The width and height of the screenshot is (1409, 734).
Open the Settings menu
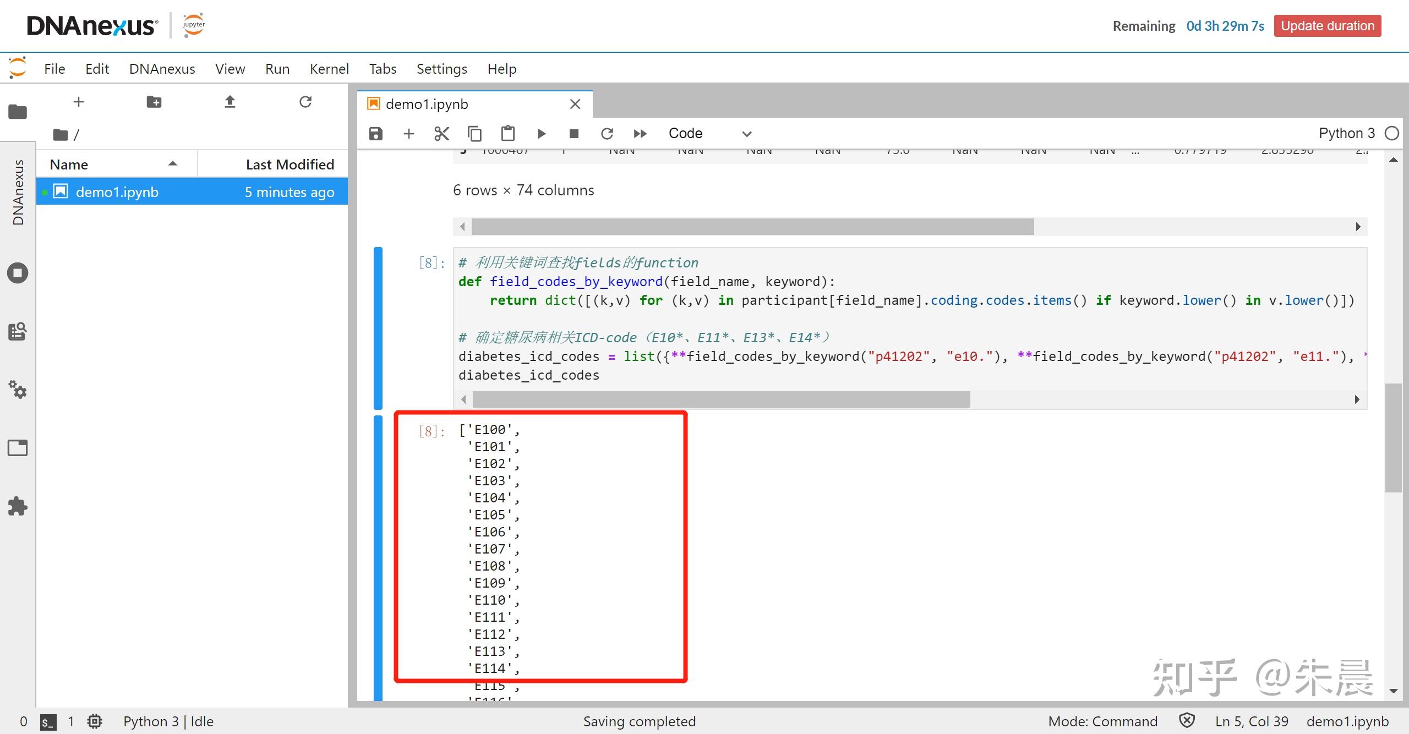click(x=442, y=69)
